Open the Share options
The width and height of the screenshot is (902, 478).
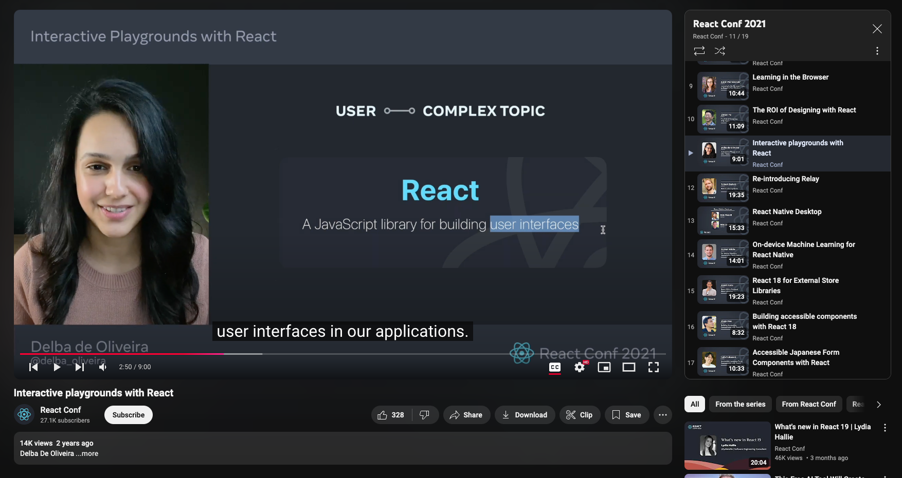click(x=466, y=414)
